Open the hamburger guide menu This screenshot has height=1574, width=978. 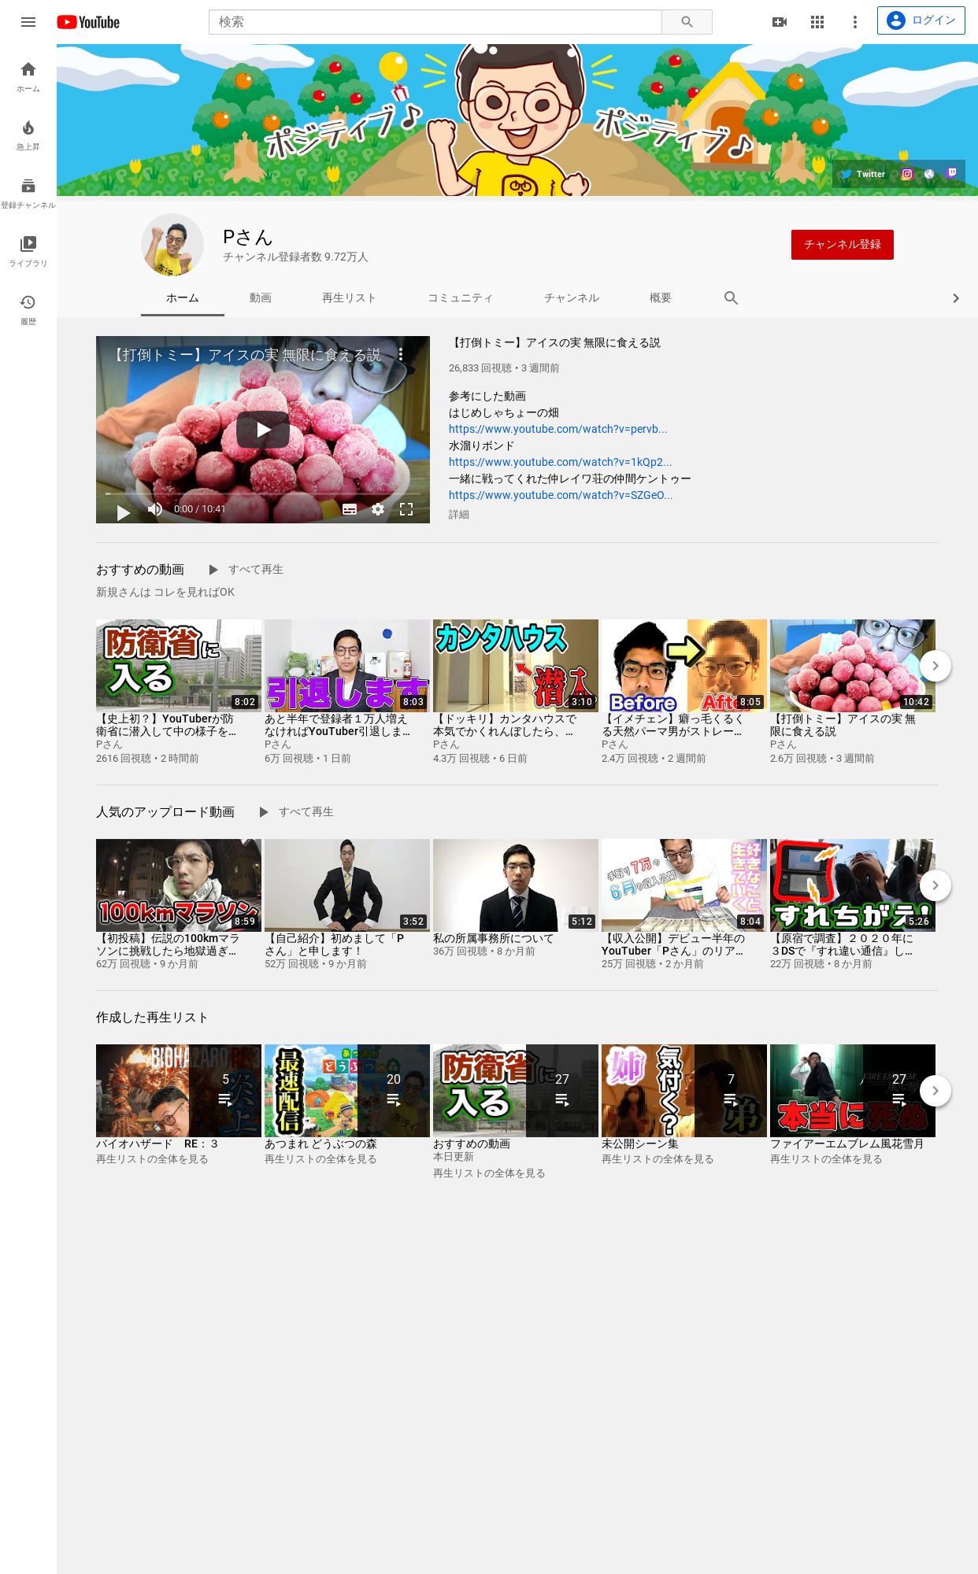[28, 22]
